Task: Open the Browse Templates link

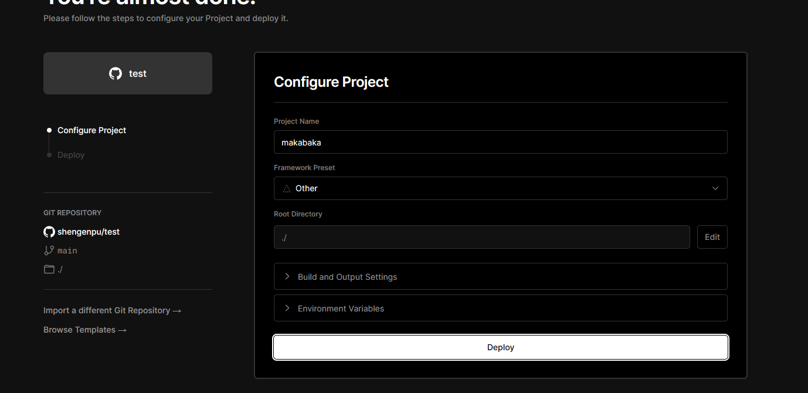Action: point(85,330)
